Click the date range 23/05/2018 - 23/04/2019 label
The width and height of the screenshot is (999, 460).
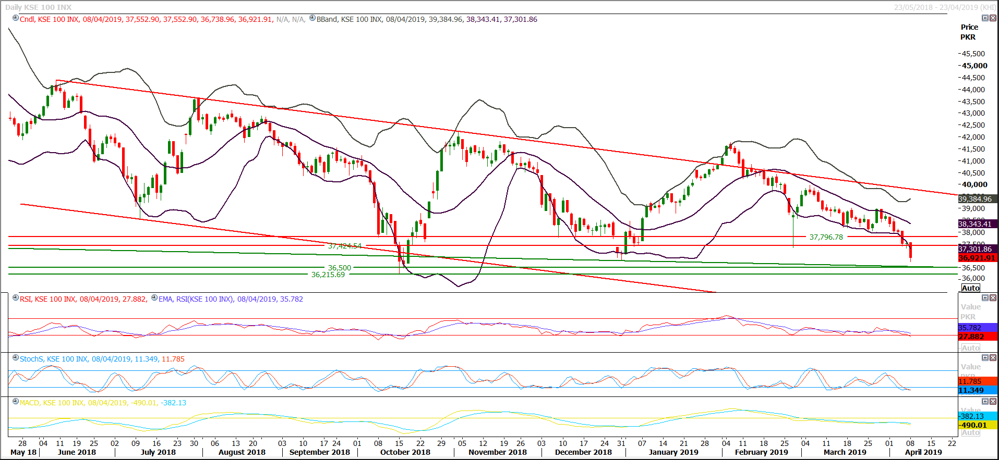click(x=945, y=7)
